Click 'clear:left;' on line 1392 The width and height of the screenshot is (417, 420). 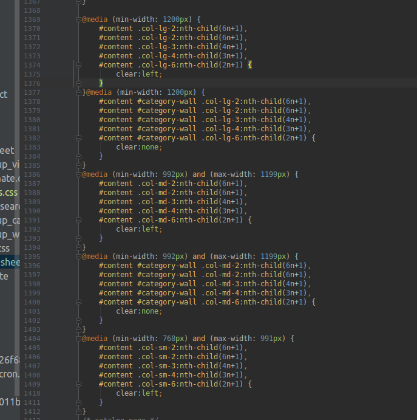point(139,229)
